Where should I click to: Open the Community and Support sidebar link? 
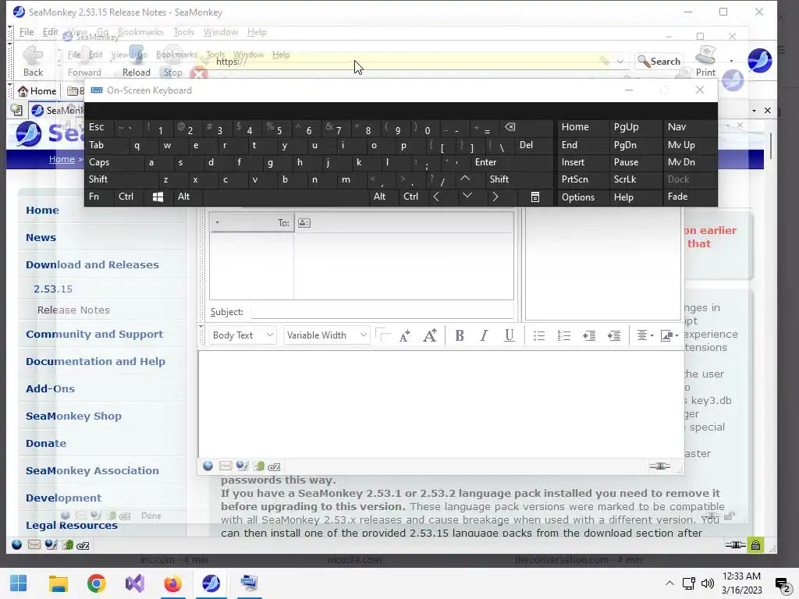[94, 334]
